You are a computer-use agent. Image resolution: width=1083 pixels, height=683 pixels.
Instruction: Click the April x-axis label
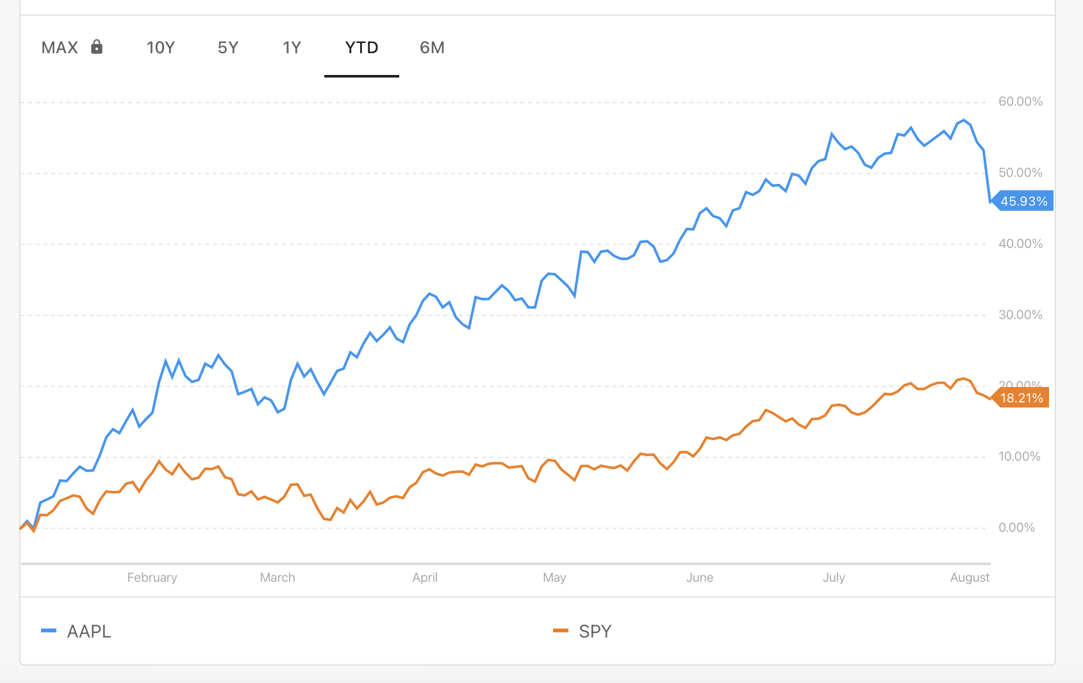(x=425, y=577)
